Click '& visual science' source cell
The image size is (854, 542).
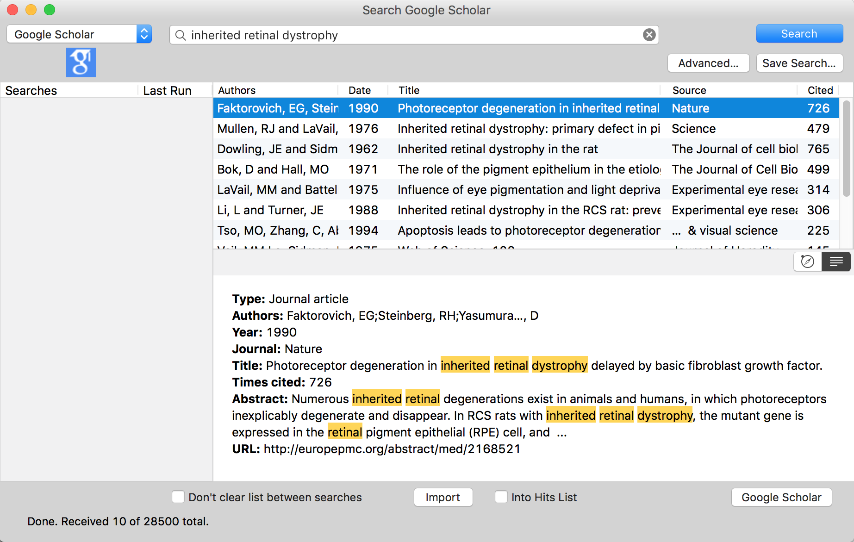tap(725, 231)
